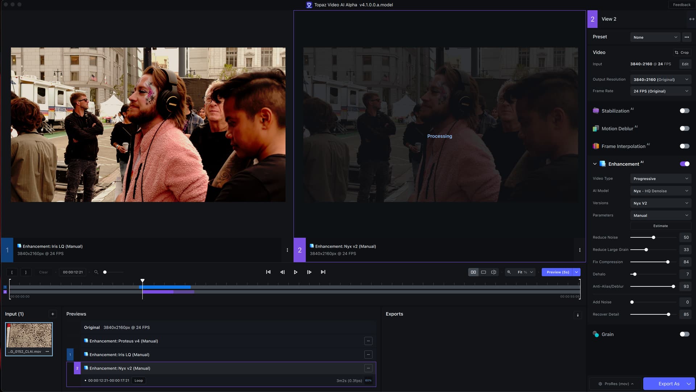Open the AI Model dropdown showing Nyx - HQ Denoise

tap(660, 191)
